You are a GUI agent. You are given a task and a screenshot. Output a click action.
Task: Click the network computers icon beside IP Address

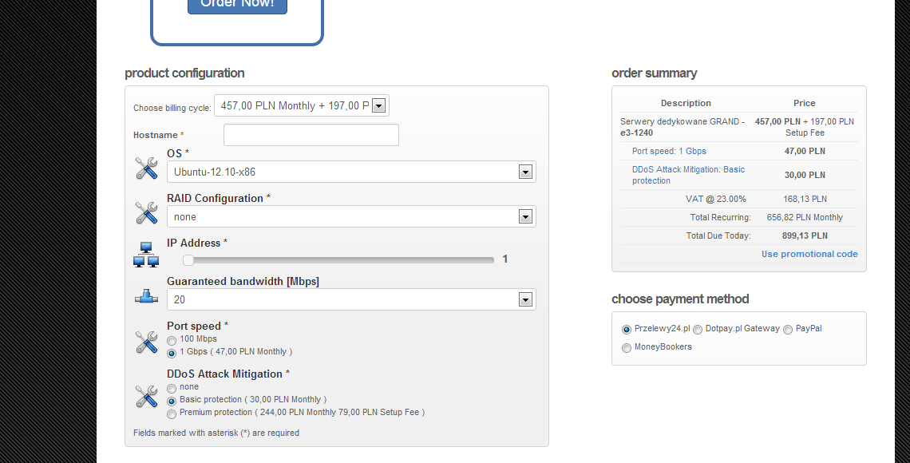[x=146, y=254]
